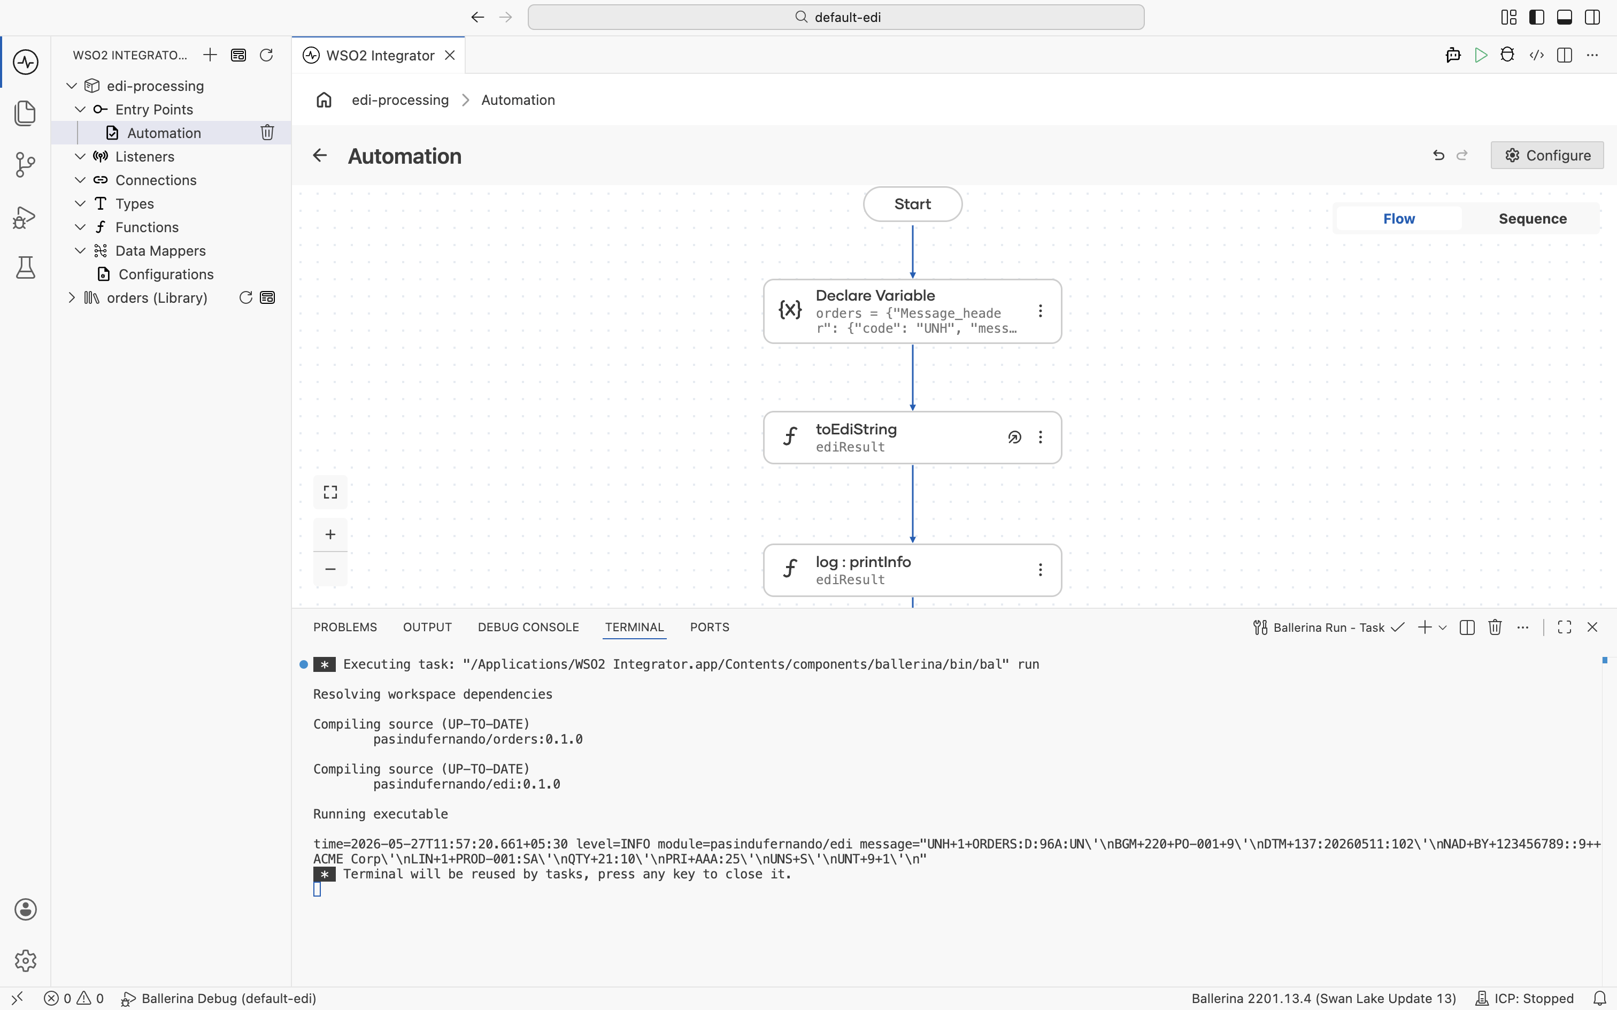The width and height of the screenshot is (1617, 1010).
Task: Expand the Types section
Action: [x=80, y=203]
